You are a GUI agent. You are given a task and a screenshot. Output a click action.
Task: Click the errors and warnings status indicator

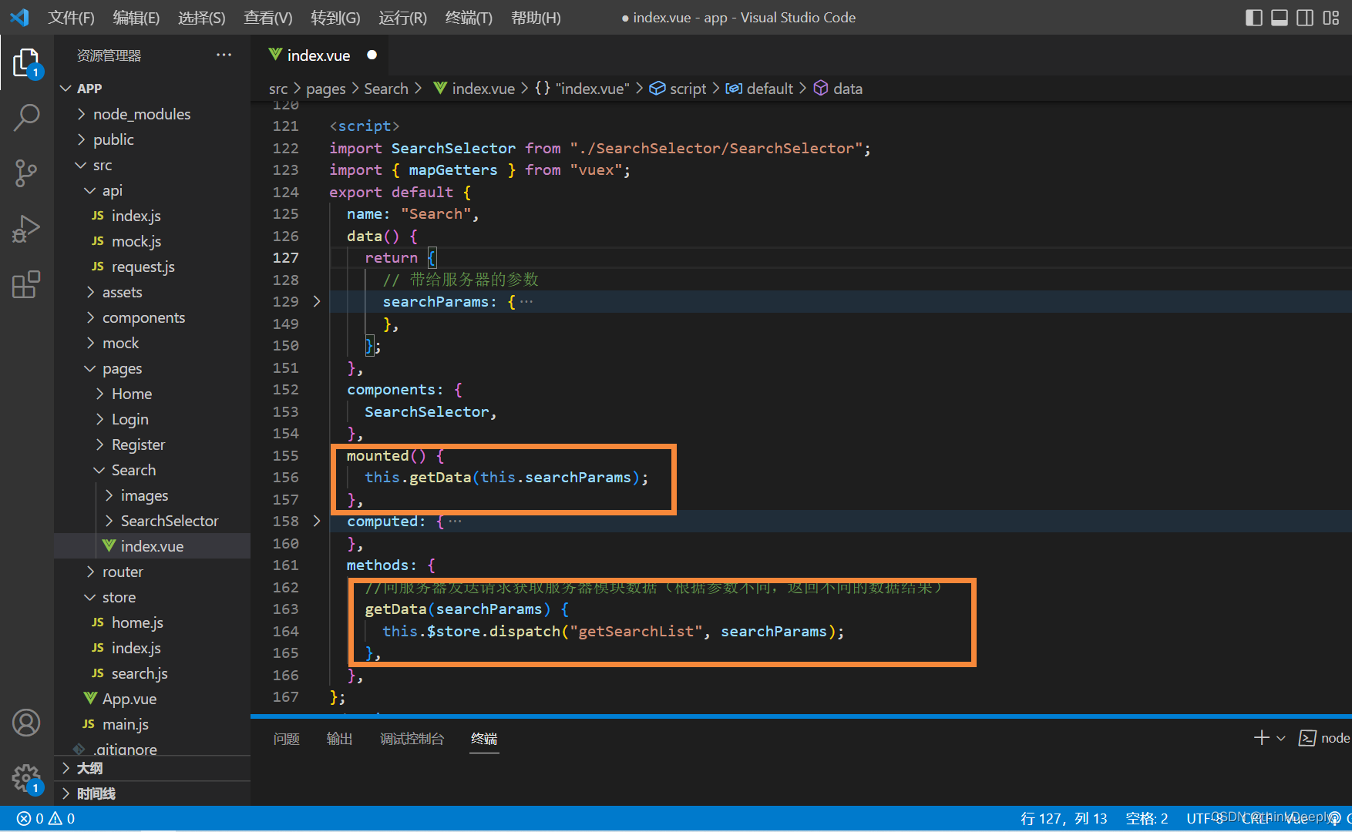[x=46, y=819]
